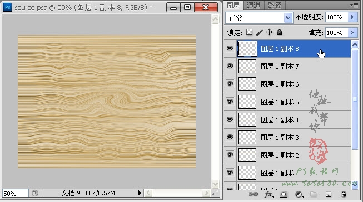This screenshot has height=202, width=363.
Task: Select layer 图层 1 副本 7
Action: click(294, 67)
